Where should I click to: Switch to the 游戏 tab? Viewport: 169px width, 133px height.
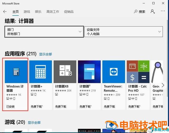coord(27,12)
